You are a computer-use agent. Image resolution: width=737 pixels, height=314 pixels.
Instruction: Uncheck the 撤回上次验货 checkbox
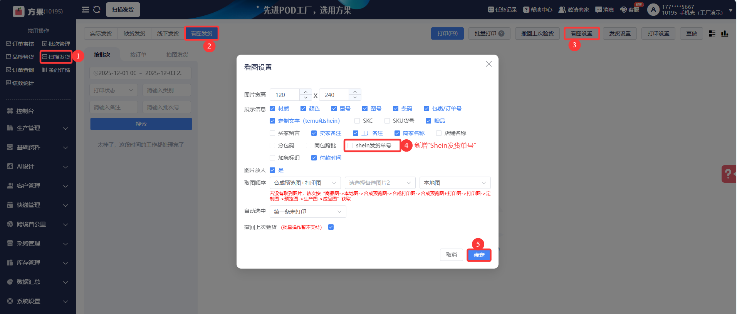331,227
